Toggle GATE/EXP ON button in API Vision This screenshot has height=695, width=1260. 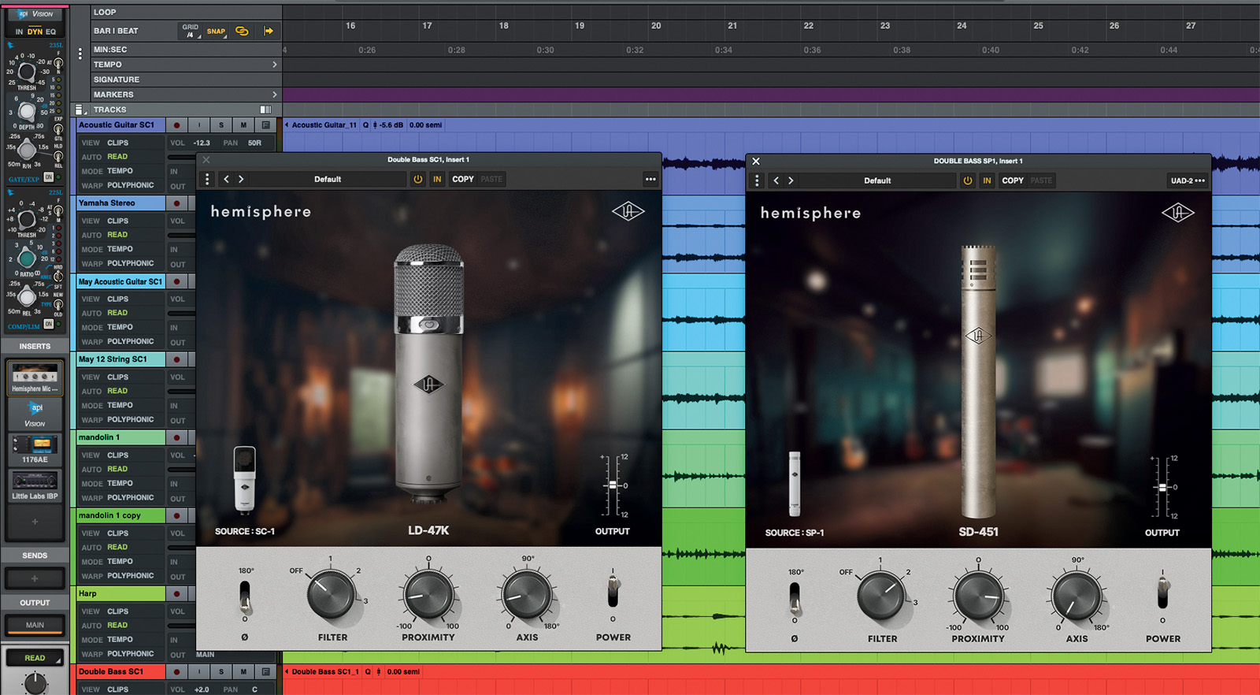[x=49, y=177]
